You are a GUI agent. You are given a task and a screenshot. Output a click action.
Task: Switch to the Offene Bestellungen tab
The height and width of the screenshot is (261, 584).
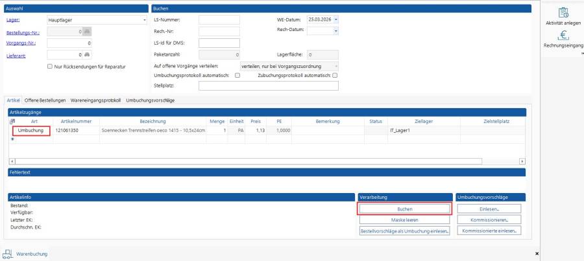click(x=44, y=100)
